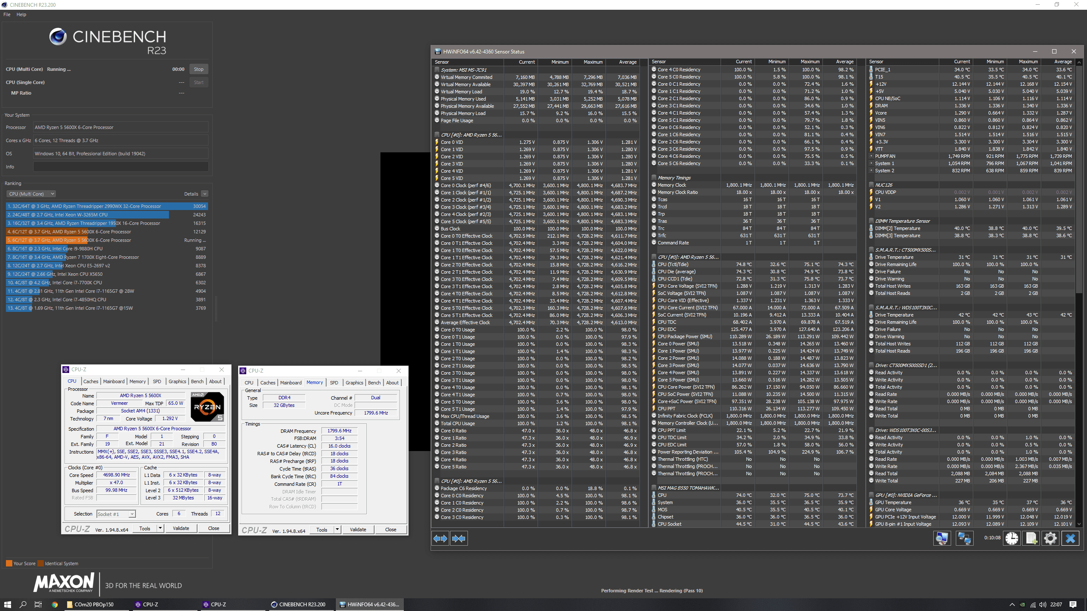This screenshot has width=1087, height=611.
Task: Switch to first CPU-Z taskbar item
Action: pos(165,604)
